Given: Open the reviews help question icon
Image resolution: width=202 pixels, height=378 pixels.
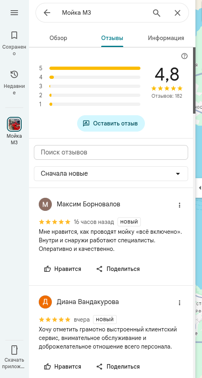Looking at the screenshot, I should pyautogui.click(x=184, y=56).
